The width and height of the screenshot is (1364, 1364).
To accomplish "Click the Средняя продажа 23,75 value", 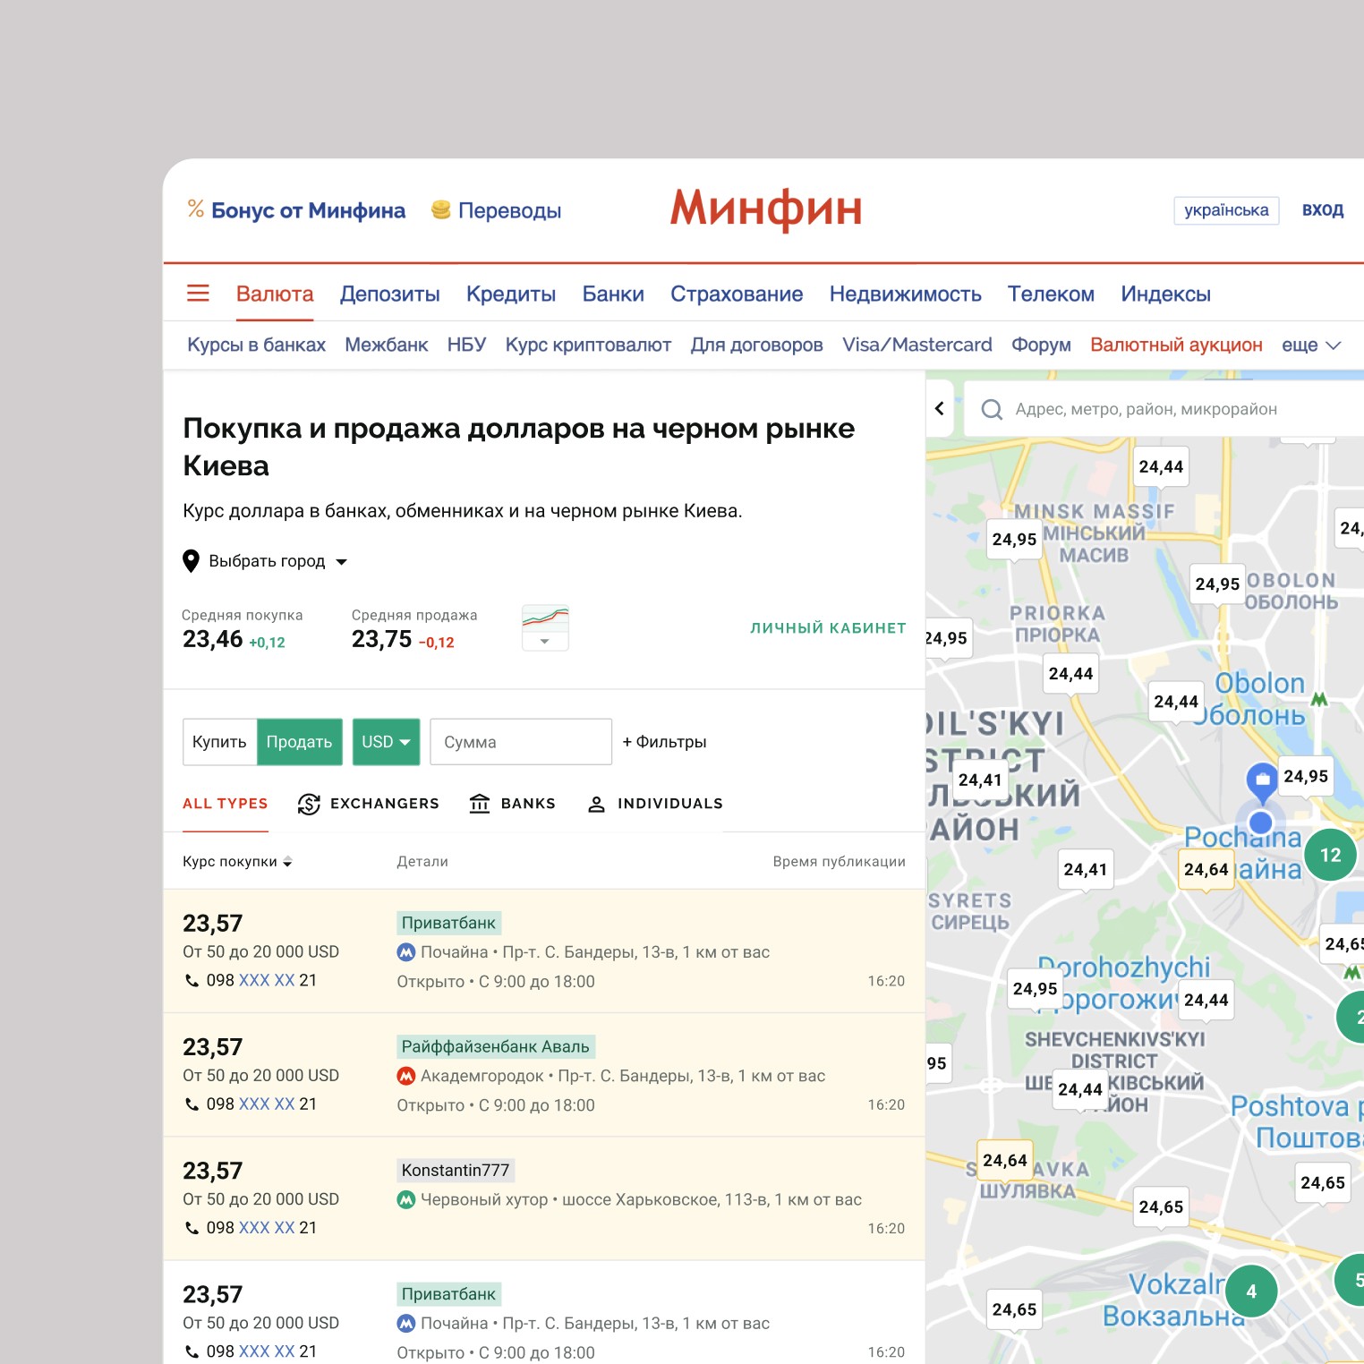I will (x=381, y=640).
